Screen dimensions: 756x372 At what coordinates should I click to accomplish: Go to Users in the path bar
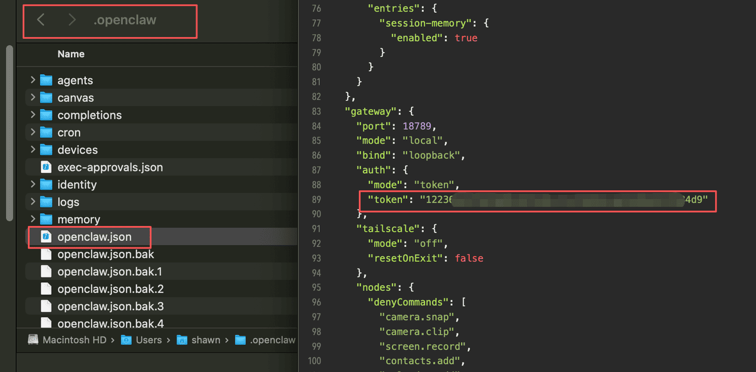click(x=149, y=340)
